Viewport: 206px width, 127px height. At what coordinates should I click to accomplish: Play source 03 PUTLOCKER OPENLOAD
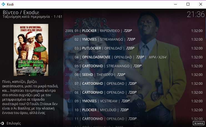tap(134, 48)
